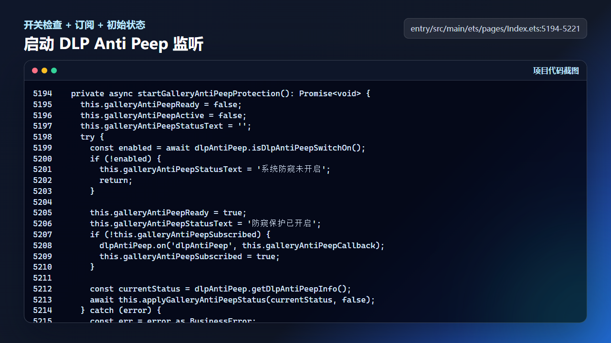Image resolution: width=611 pixels, height=343 pixels.
Task: Click the applyGalleryAntiPeepStatus call line
Action: 232,300
